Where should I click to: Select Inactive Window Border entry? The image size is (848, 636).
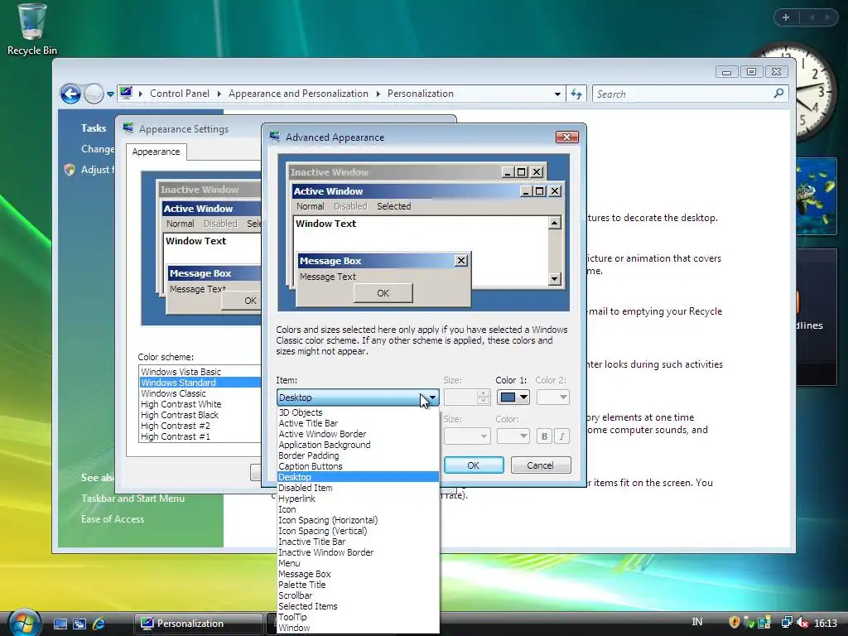tap(358, 552)
